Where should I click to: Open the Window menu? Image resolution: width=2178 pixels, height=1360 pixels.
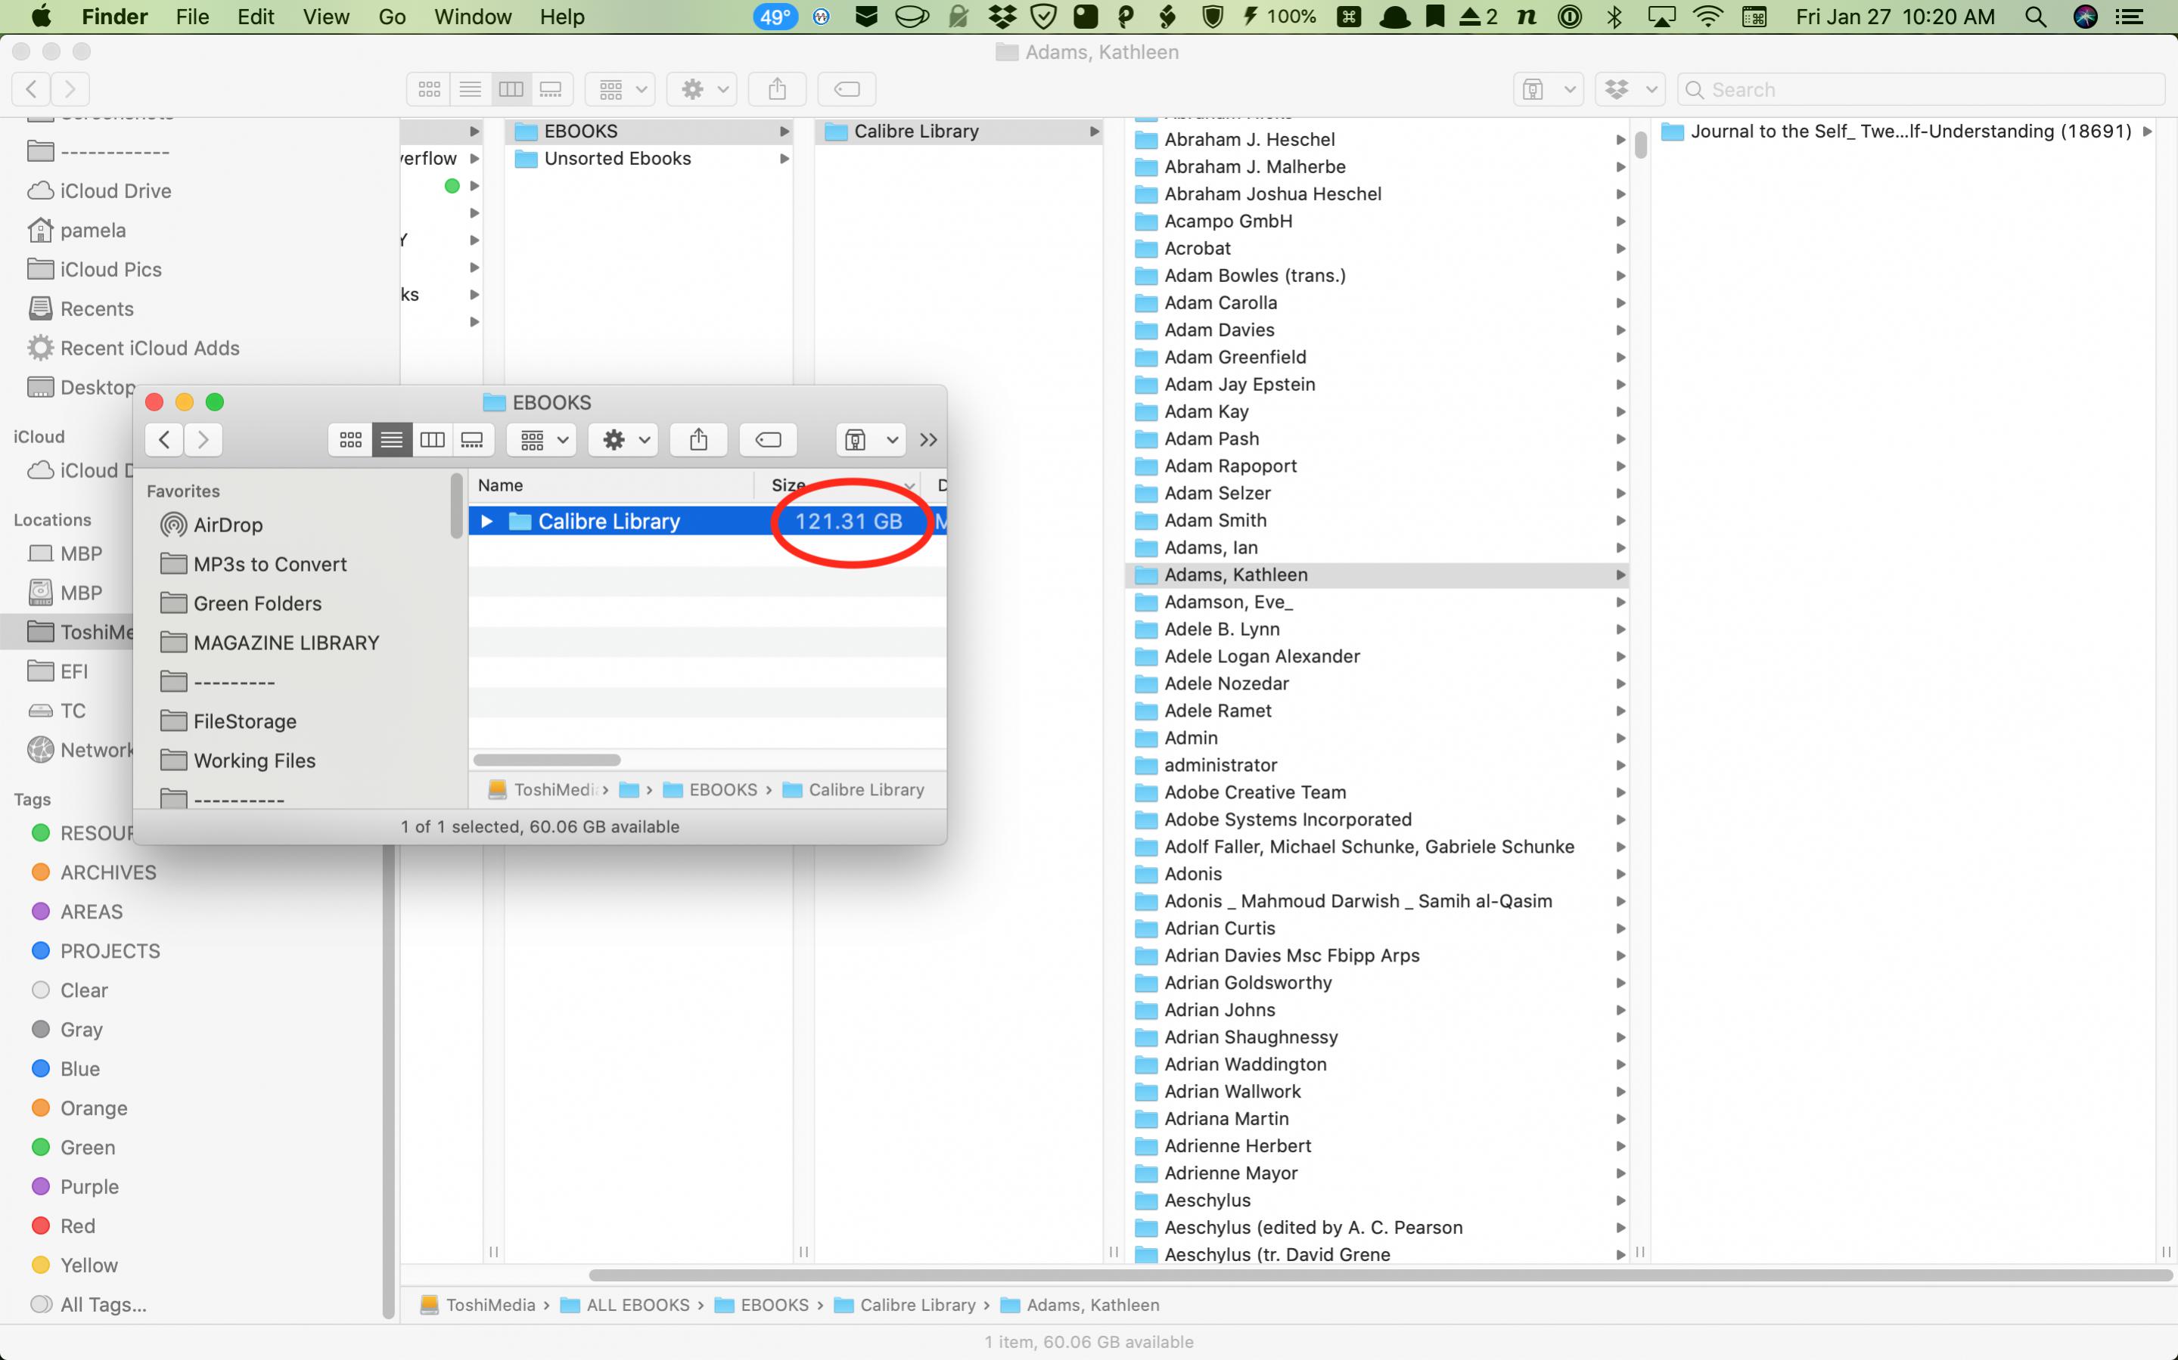tap(473, 16)
